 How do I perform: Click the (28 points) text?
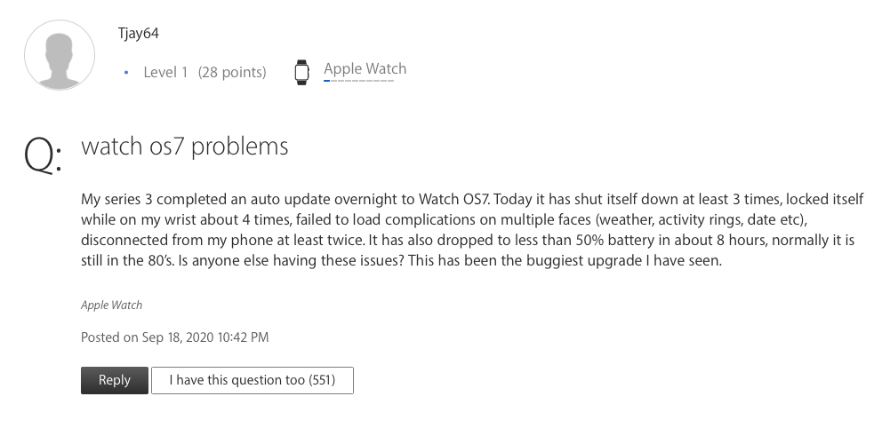click(232, 73)
